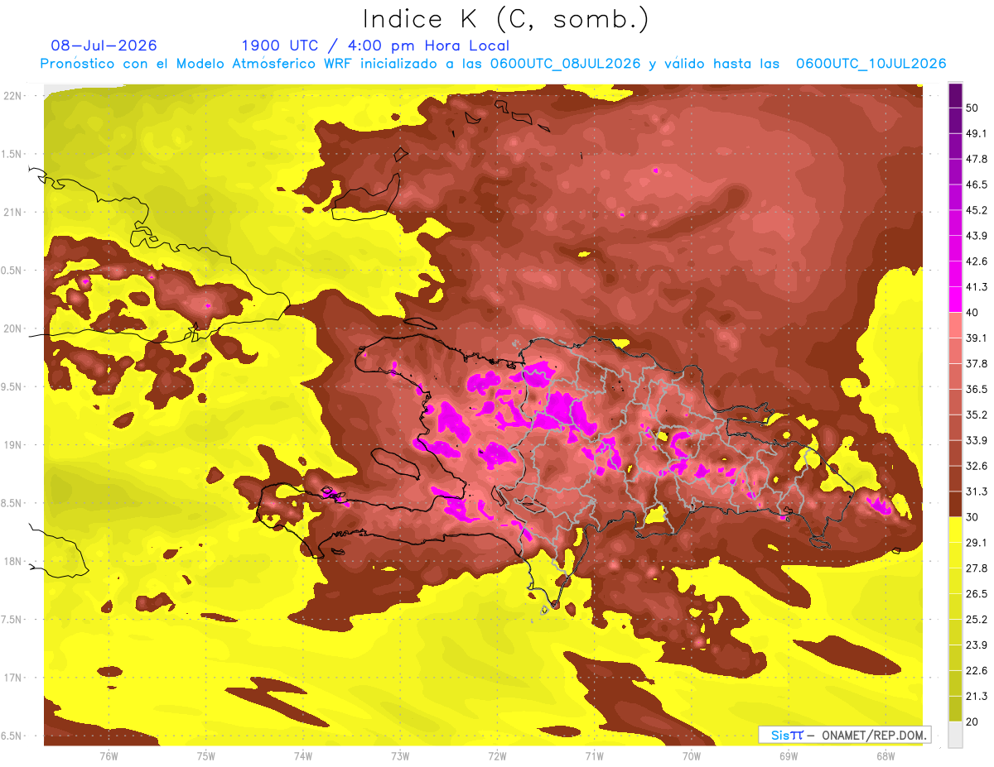Image resolution: width=994 pixels, height=767 pixels.
Task: Click the '6.5N' latitude tick label
Action: [12, 736]
